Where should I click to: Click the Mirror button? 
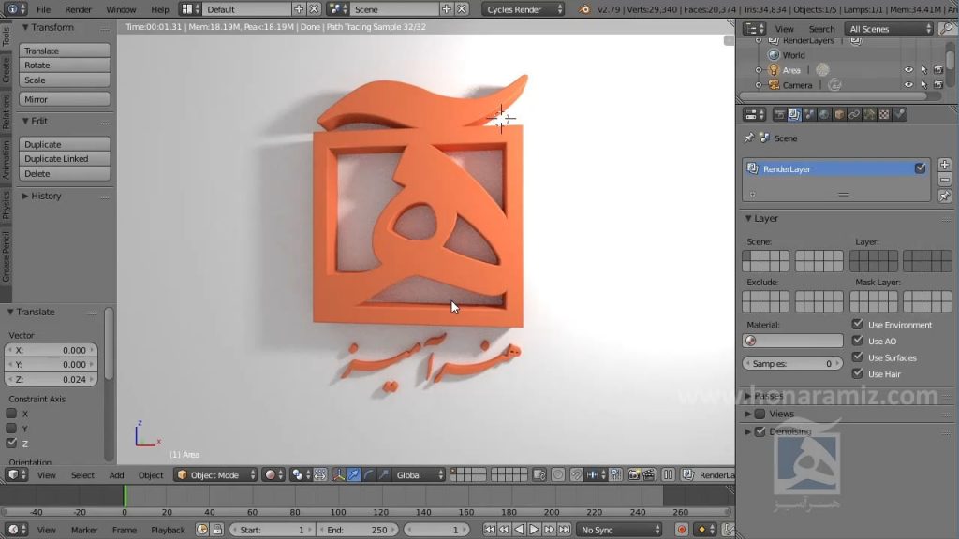65,99
